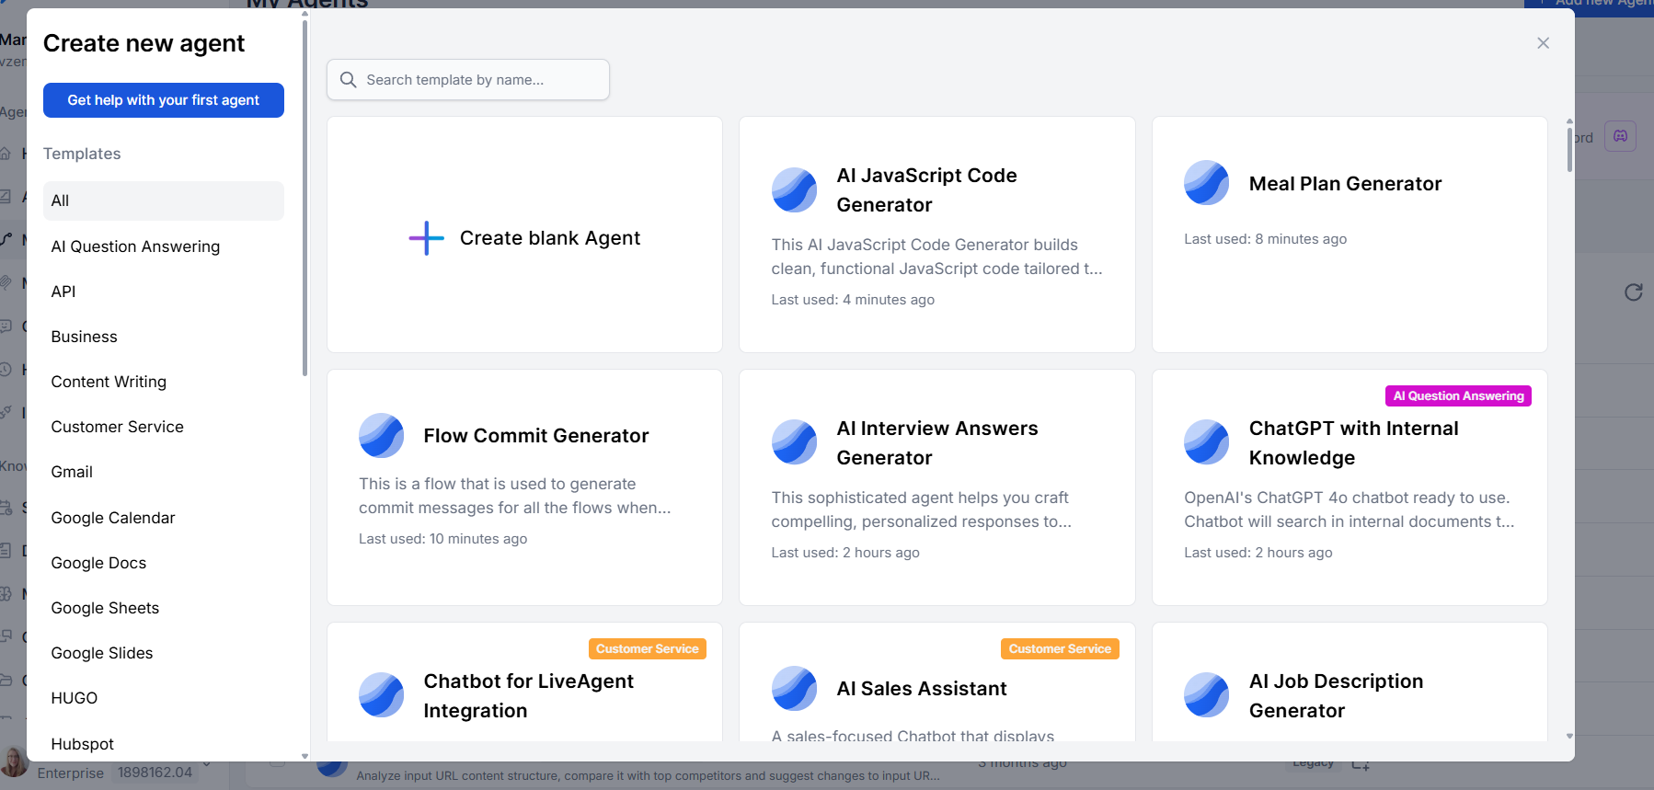Click the AI Interview Answers Generator icon
1654x790 pixels.
point(794,443)
